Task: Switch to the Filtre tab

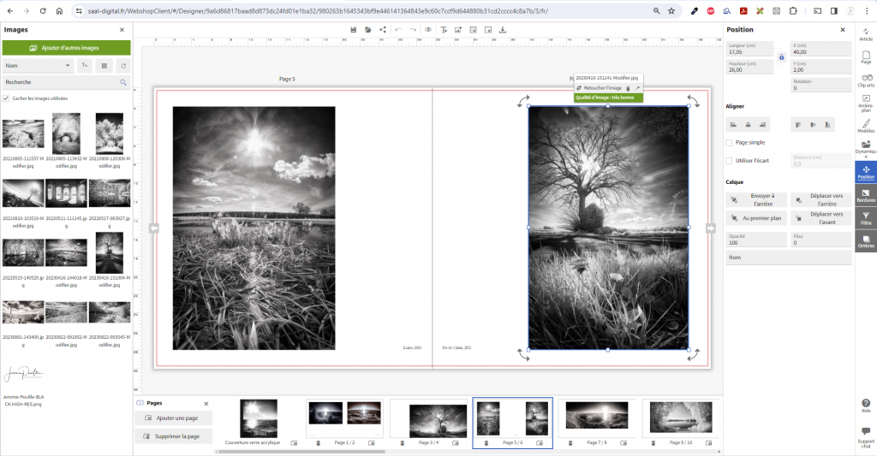Action: click(865, 218)
